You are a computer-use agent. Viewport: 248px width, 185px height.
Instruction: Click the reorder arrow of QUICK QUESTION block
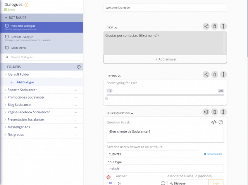[x=223, y=112]
